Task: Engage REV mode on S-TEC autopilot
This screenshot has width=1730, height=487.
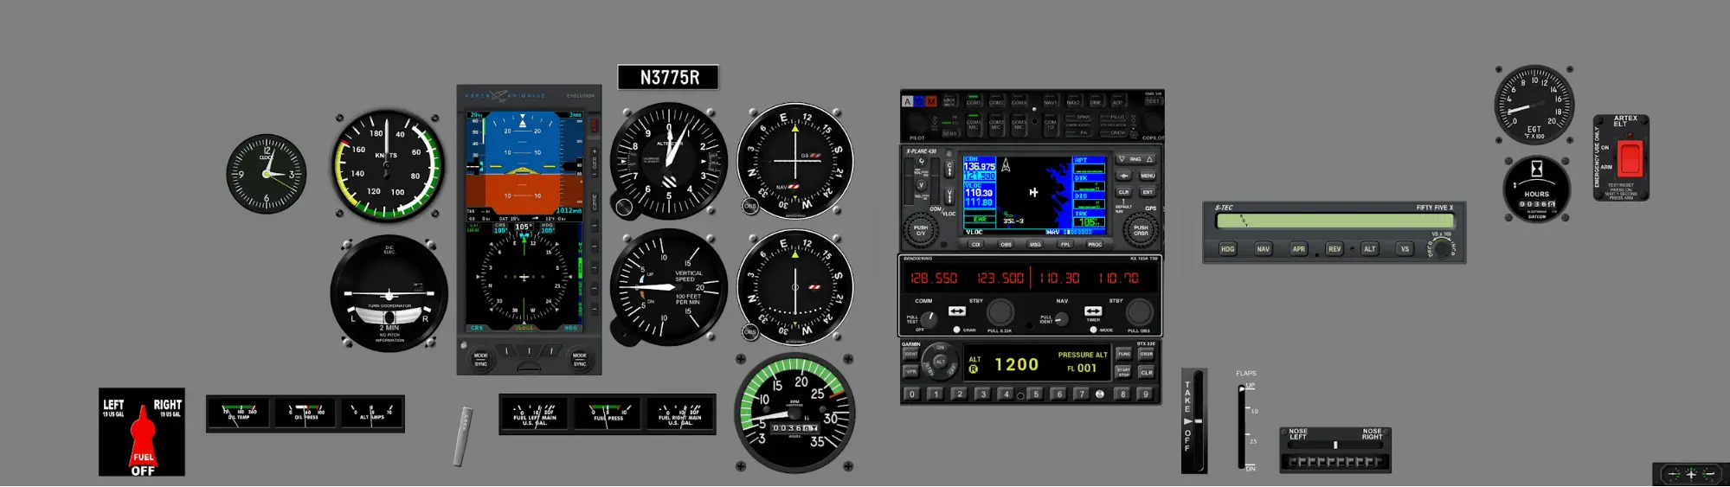Action: [x=1334, y=249]
